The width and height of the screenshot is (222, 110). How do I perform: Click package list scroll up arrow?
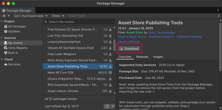click(x=114, y=27)
